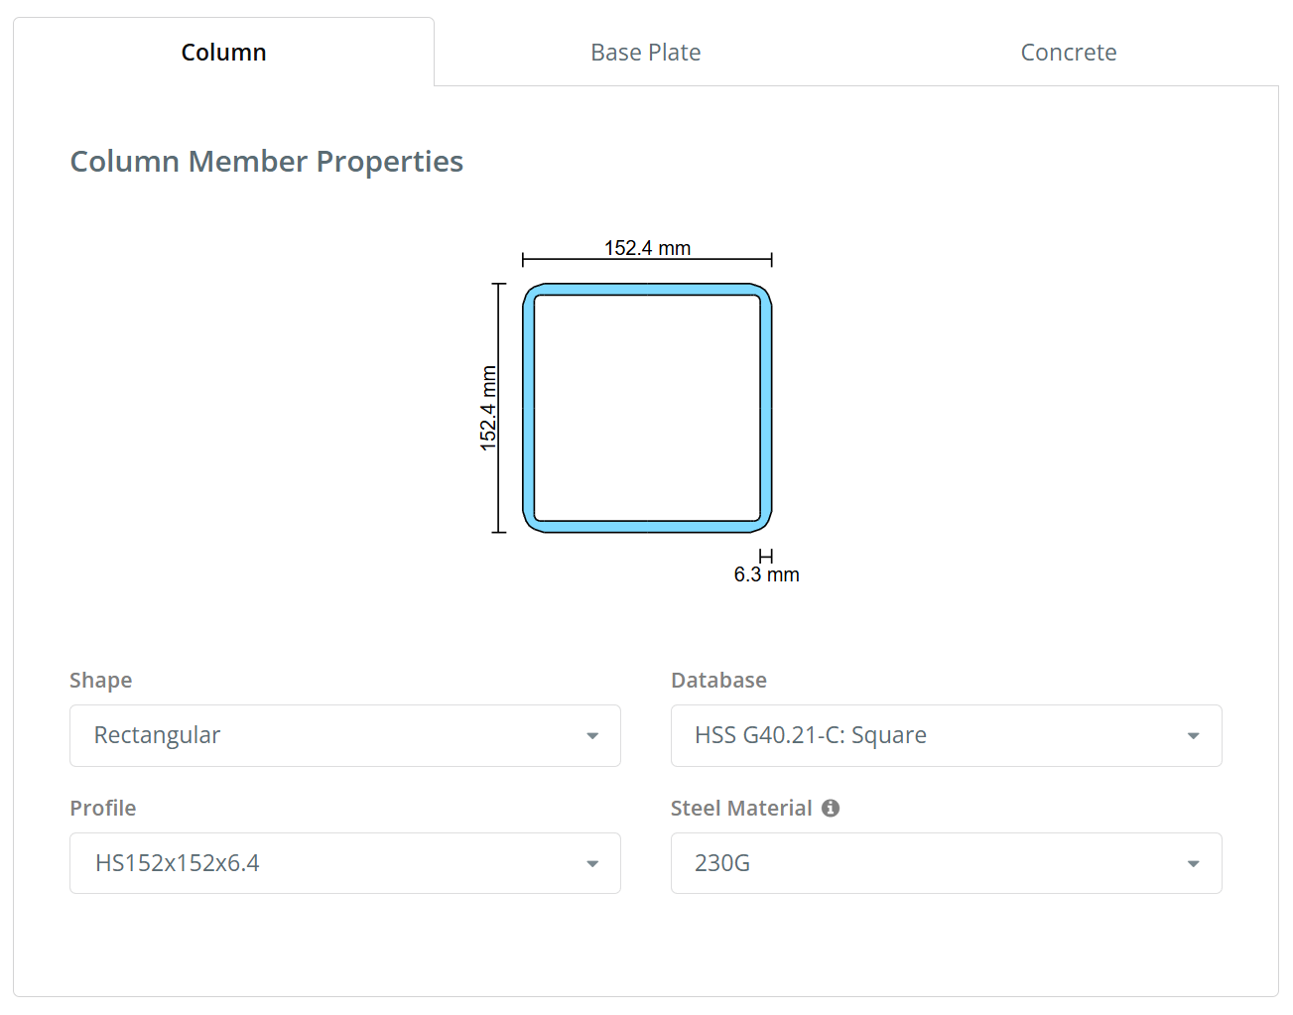Viewport: 1293px width, 1015px height.
Task: Open the Shape dropdown showing Rectangular
Action: 345,736
